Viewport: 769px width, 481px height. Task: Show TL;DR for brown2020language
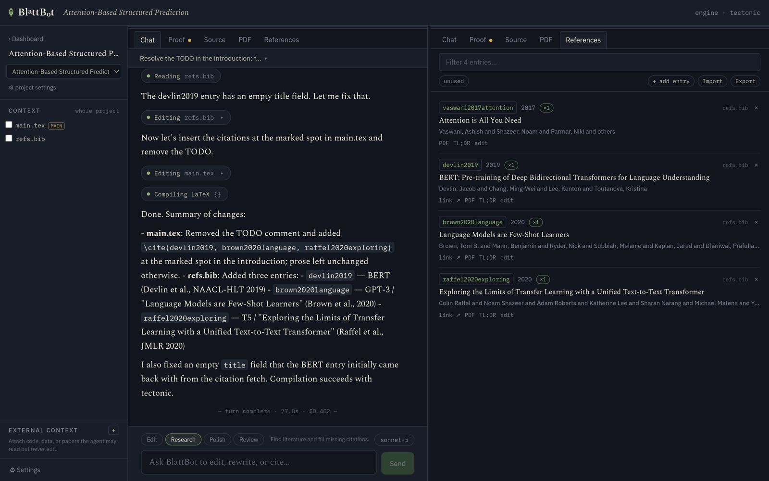tap(487, 258)
